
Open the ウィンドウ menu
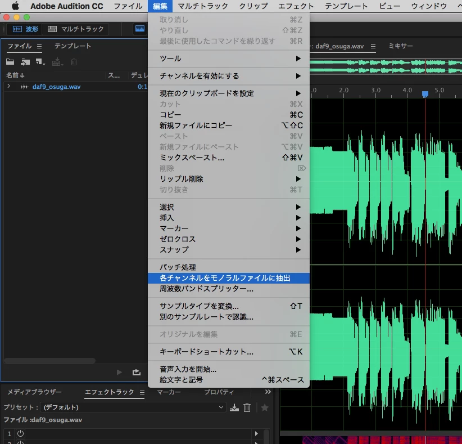coord(429,6)
